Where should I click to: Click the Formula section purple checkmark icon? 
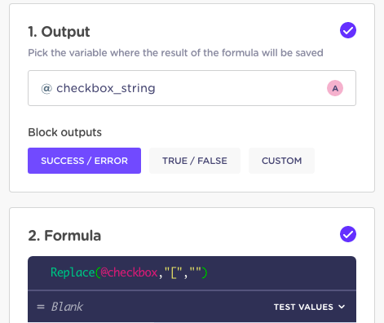(x=348, y=234)
